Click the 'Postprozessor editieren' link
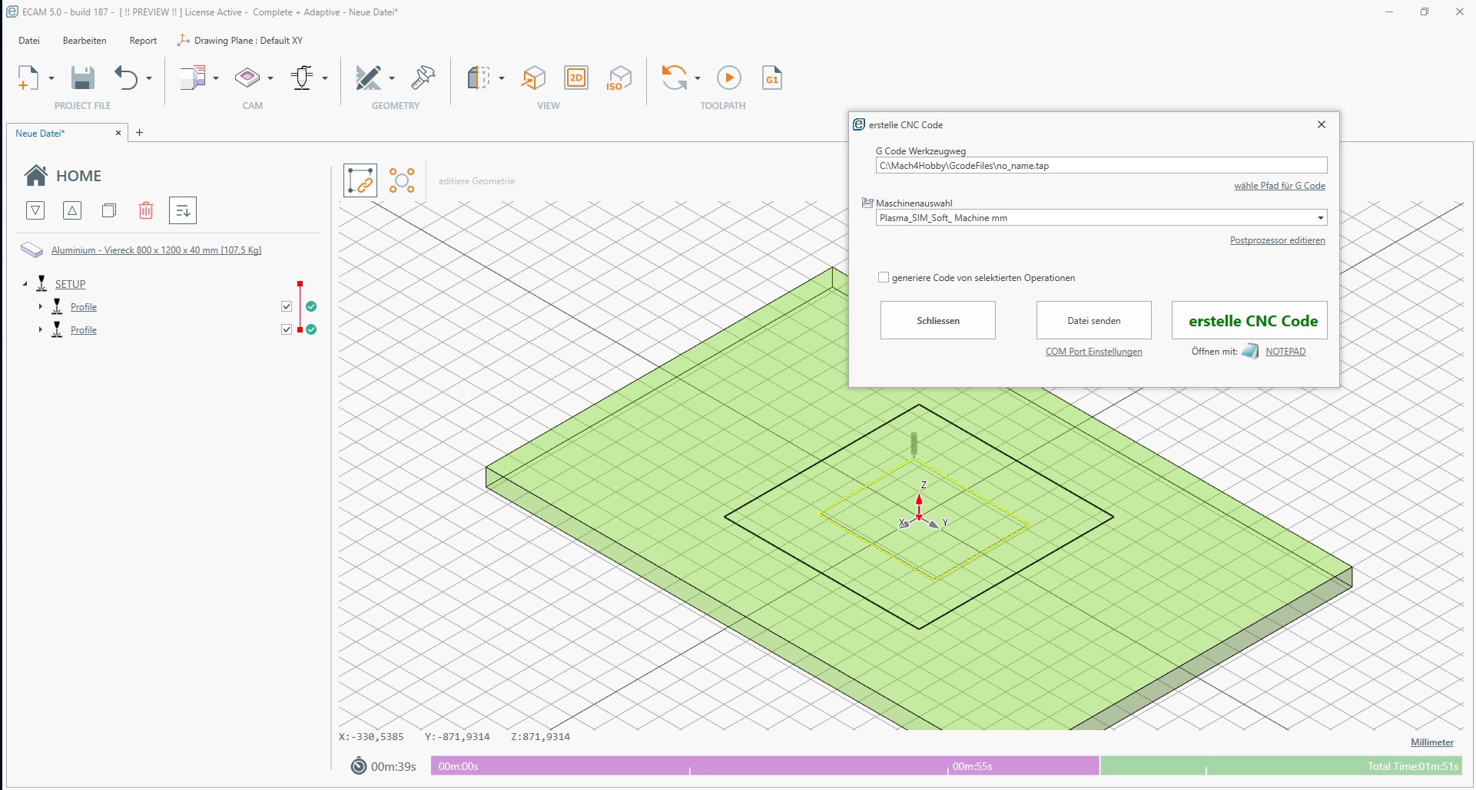1476x790 pixels. [x=1277, y=240]
